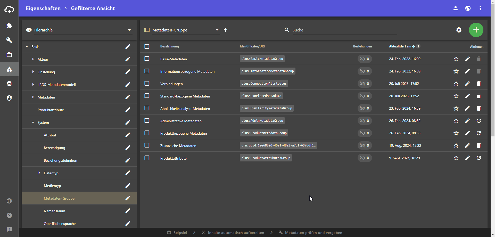
Task: Edit the Produktattribute tree node
Action: pyautogui.click(x=128, y=110)
